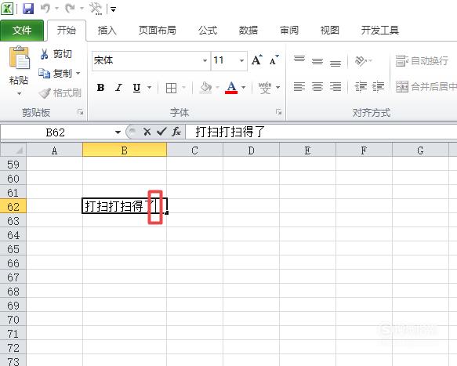Switch to the 公式 tab
Image resolution: width=457 pixels, height=366 pixels.
click(x=208, y=30)
